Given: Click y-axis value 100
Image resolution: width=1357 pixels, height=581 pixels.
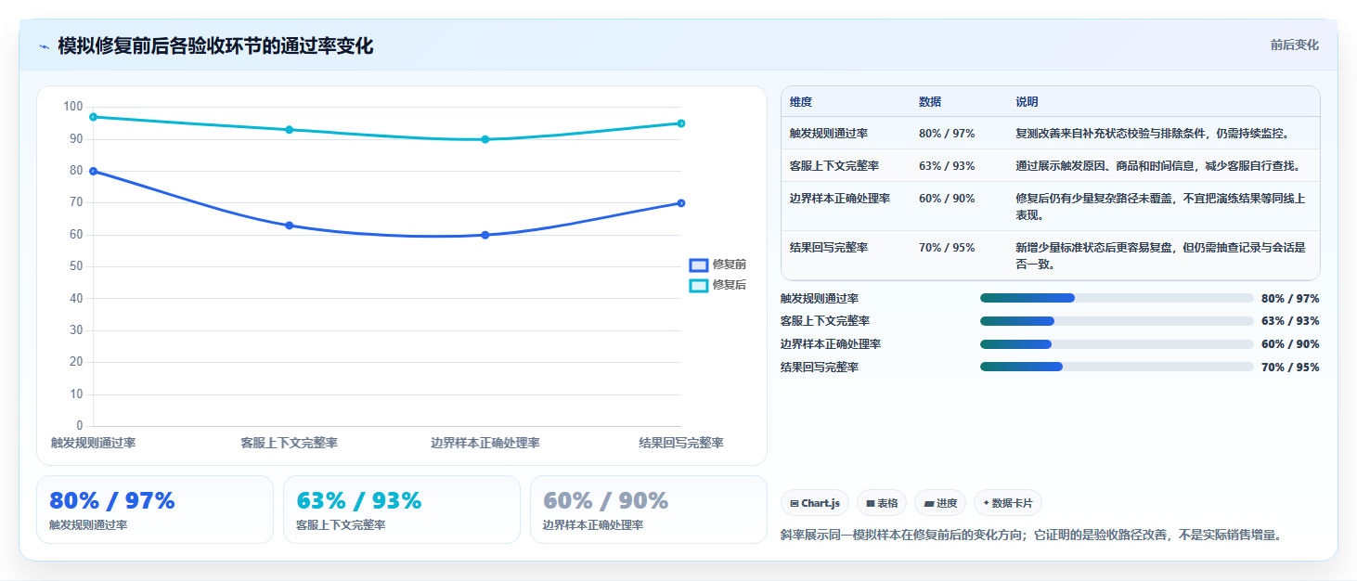Looking at the screenshot, I should click(73, 107).
